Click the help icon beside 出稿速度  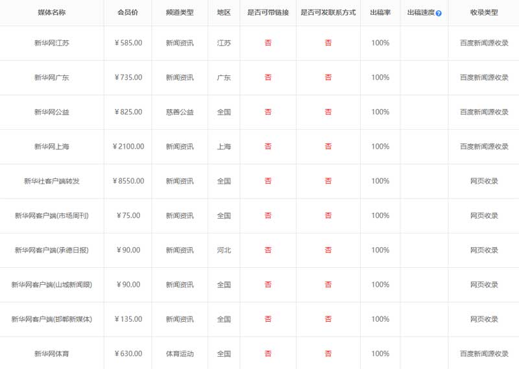(x=439, y=13)
